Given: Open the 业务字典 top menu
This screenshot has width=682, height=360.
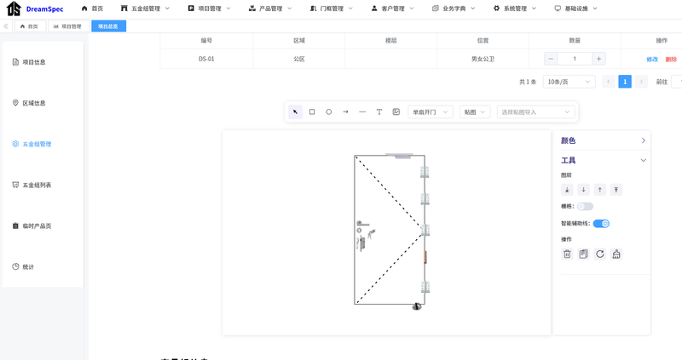Looking at the screenshot, I should (454, 9).
